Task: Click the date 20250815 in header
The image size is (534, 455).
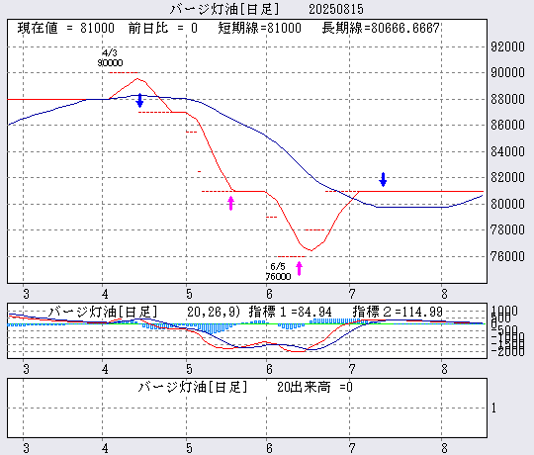Action: click(336, 9)
